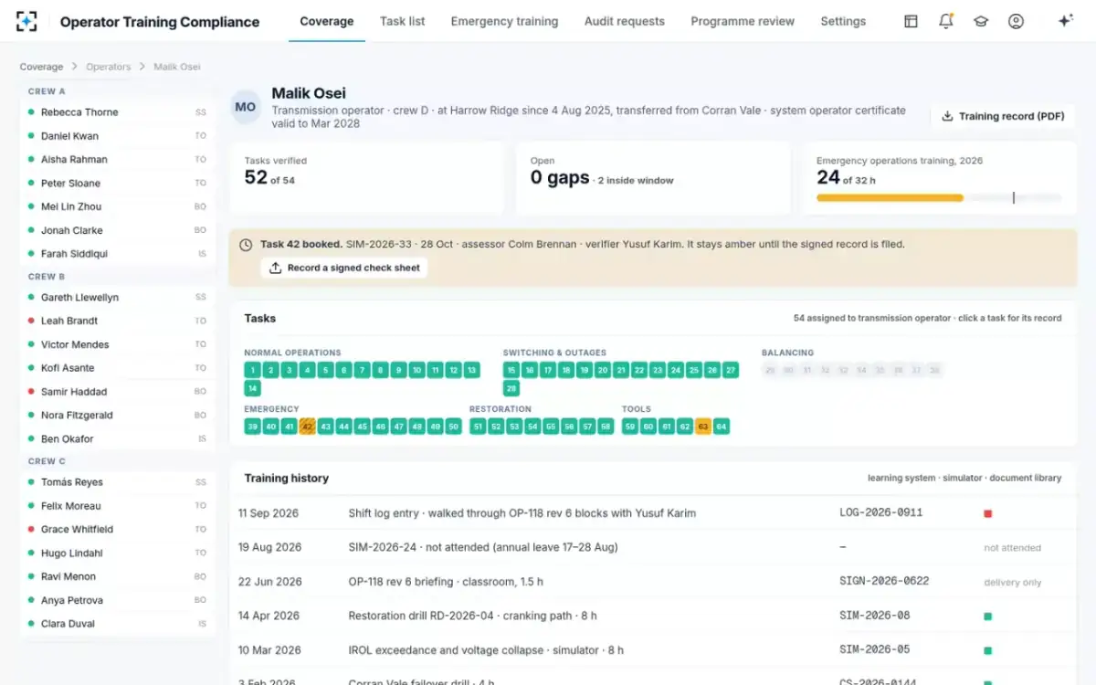Screen dimensions: 1096x685
Task: Download Training record (PDF)
Action: tap(1003, 116)
